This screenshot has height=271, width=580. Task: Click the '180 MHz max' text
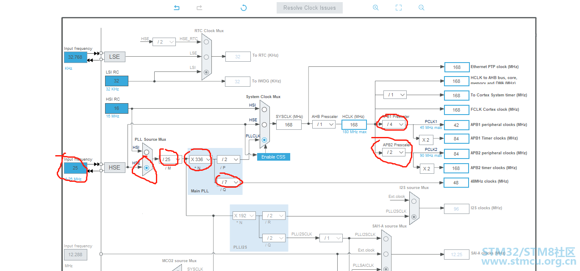pos(354,132)
